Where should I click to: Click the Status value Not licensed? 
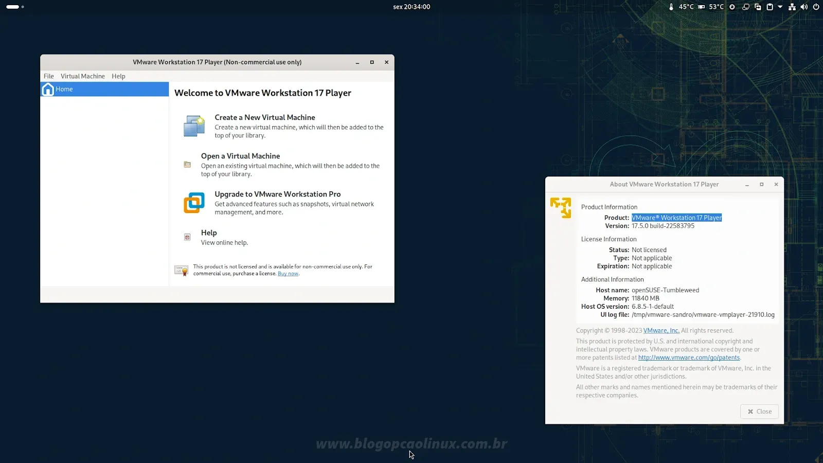[x=649, y=250]
